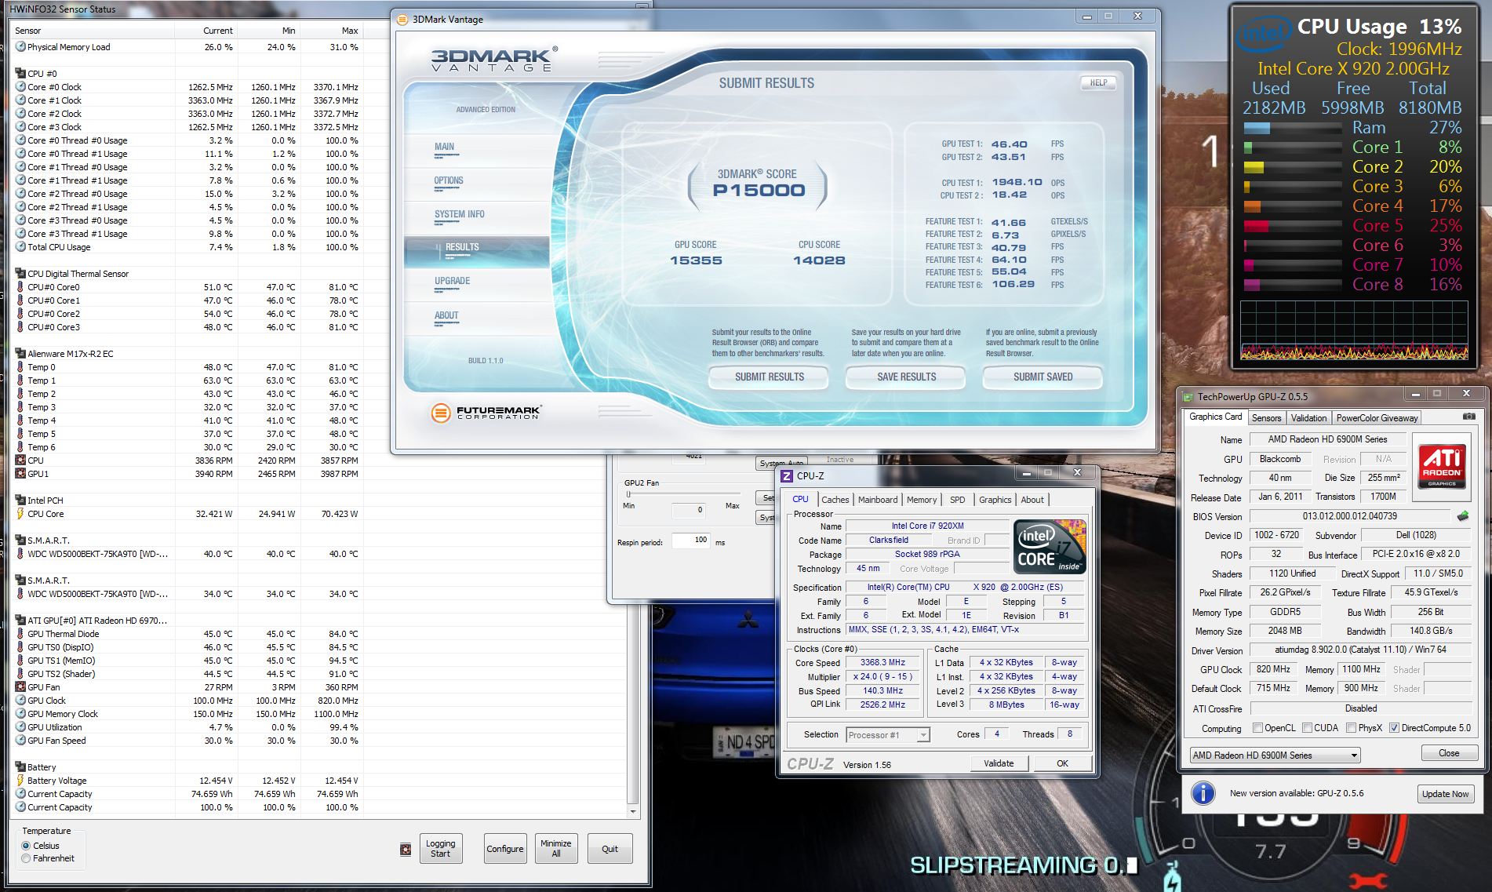The image size is (1492, 892).
Task: Click Quit in HWiNFO32
Action: tap(610, 849)
